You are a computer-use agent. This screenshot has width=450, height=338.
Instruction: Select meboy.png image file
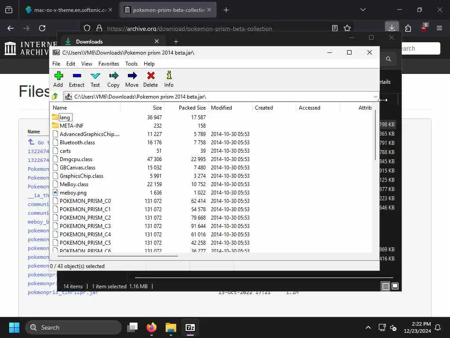(73, 193)
